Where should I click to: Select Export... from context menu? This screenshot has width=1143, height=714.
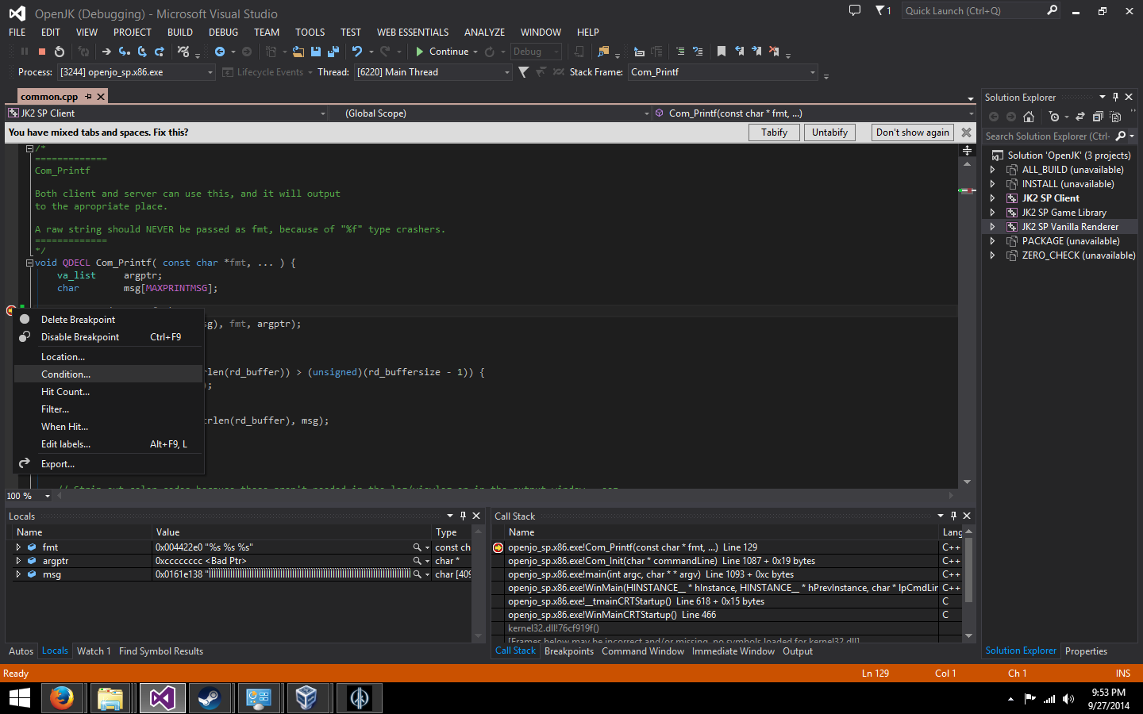pyautogui.click(x=109, y=464)
